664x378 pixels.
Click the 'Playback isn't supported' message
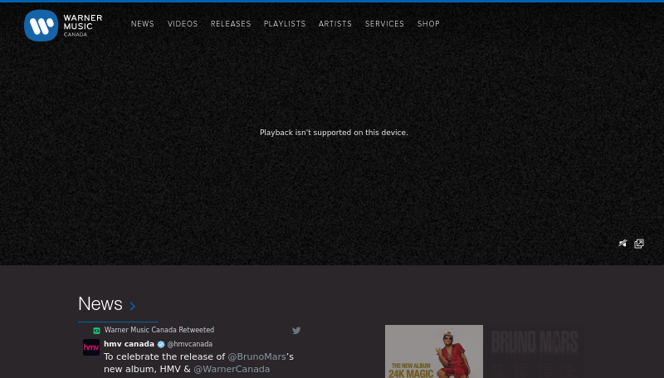coord(334,133)
